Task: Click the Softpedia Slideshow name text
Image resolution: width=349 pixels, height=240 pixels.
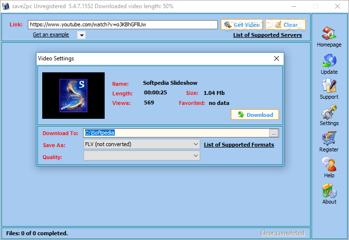Action: pos(170,83)
